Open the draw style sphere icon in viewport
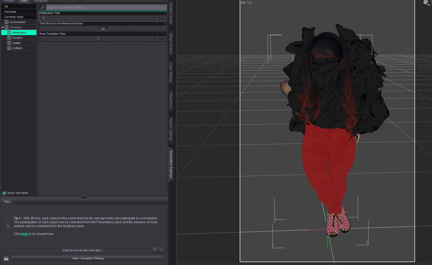Viewport: 432px width, 265px height. (x=426, y=3)
